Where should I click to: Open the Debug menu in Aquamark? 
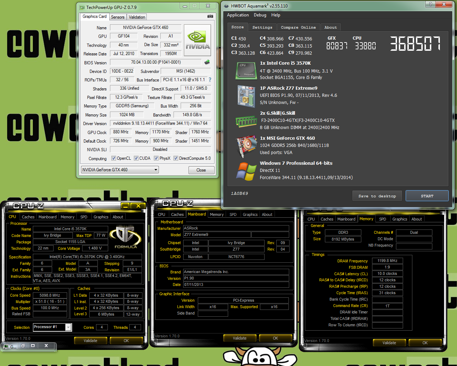click(x=260, y=15)
